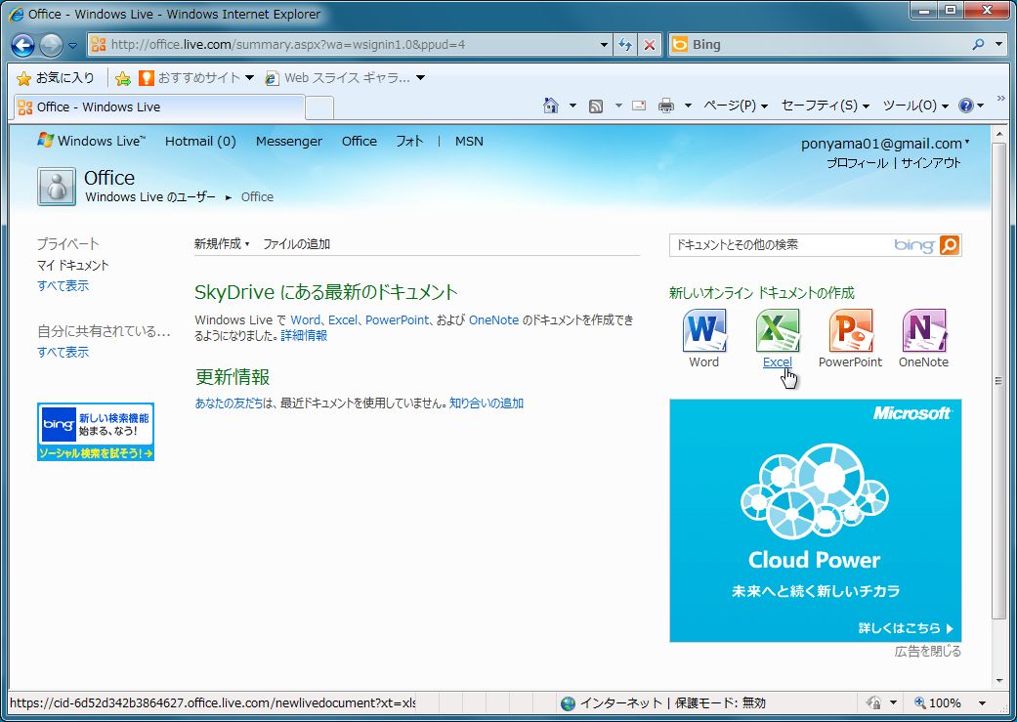Open the 詳細情報 link

[304, 335]
